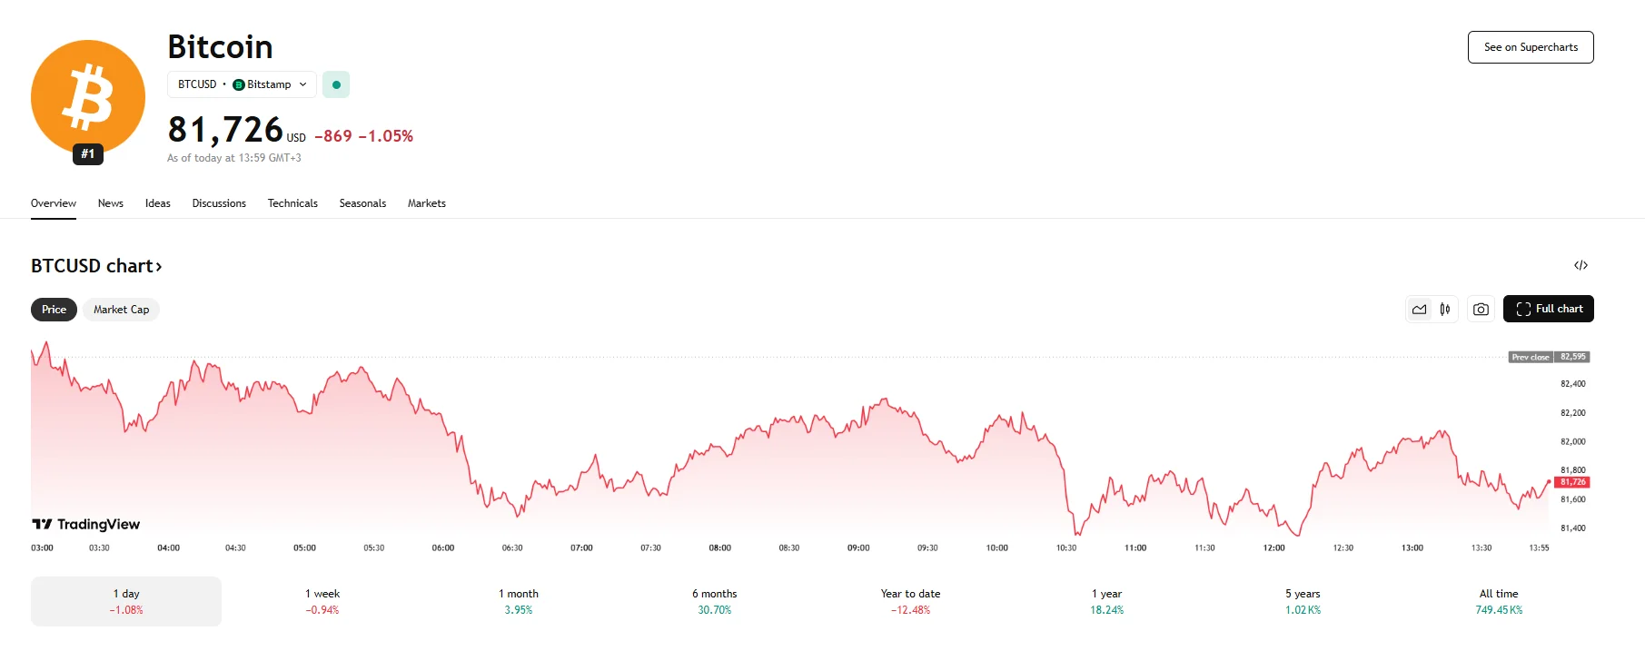The image size is (1645, 651).
Task: Click the Bitcoin logo icon
Action: point(88,96)
